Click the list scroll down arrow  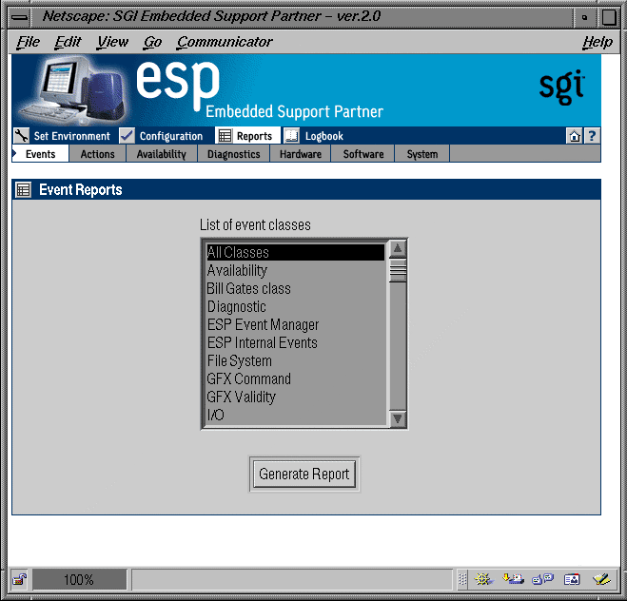(398, 418)
